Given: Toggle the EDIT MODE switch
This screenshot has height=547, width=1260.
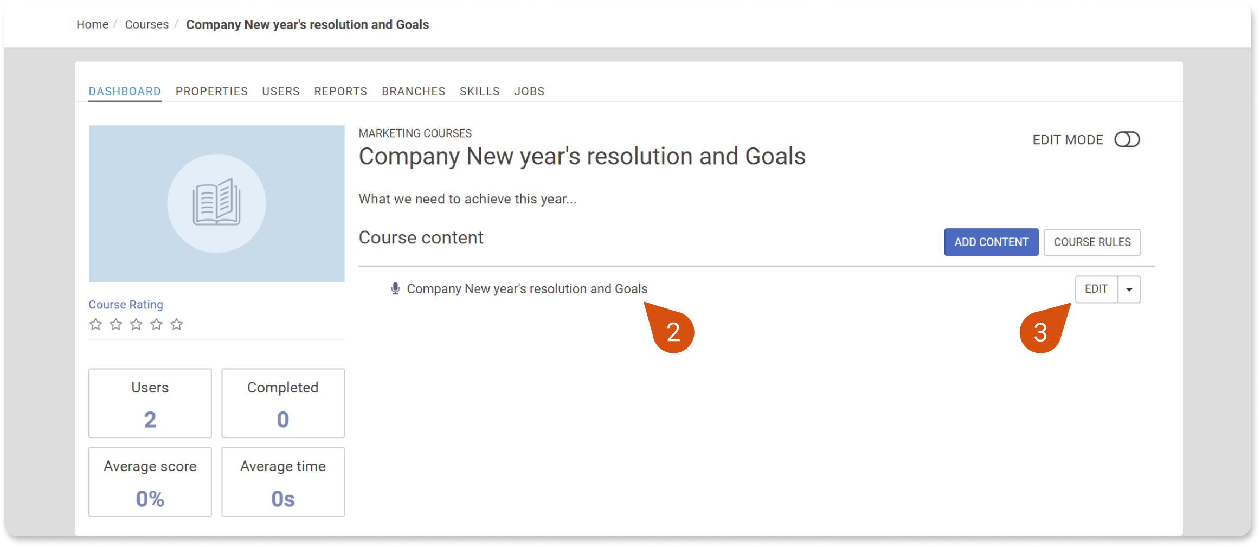Looking at the screenshot, I should (1127, 140).
